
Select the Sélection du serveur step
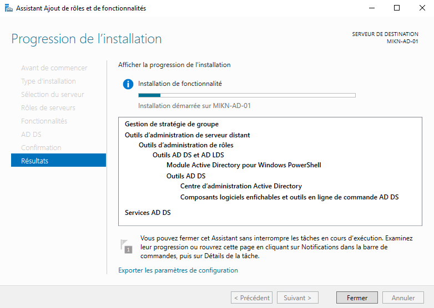[52, 95]
